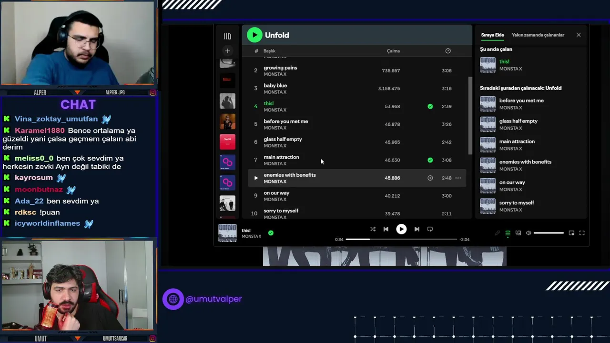
Task: Toggle liked checkmark on main attraction row
Action: click(430, 160)
